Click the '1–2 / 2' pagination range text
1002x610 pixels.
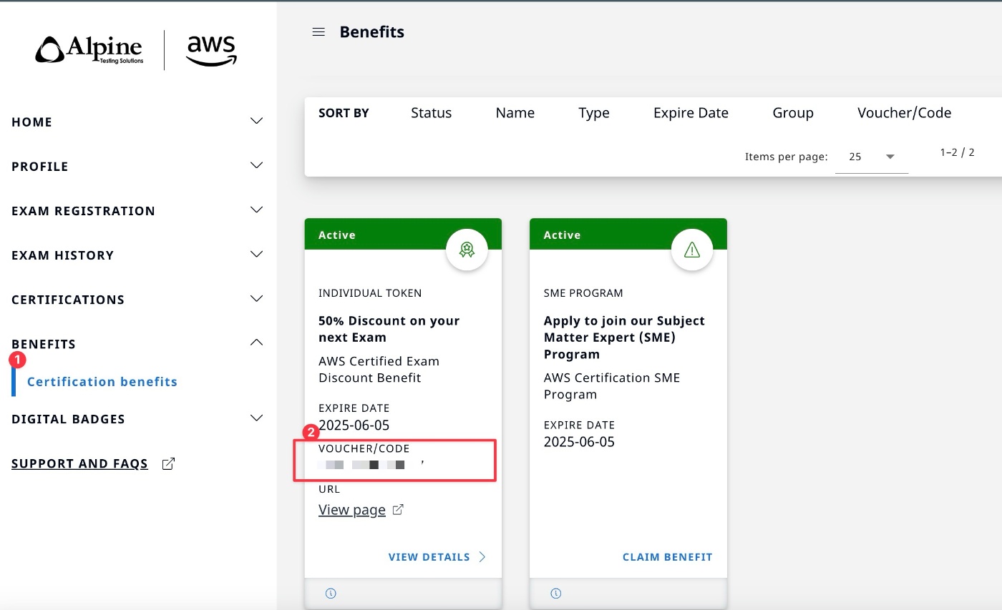pos(958,152)
